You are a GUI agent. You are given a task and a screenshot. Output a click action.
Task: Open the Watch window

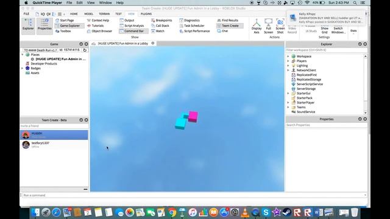click(x=158, y=31)
